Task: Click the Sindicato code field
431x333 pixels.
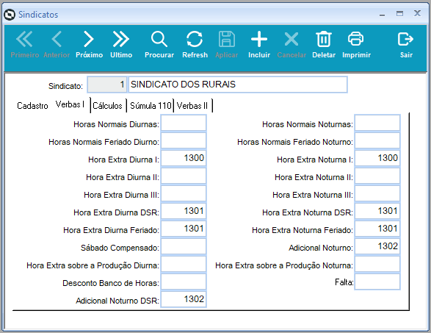Action: [107, 85]
